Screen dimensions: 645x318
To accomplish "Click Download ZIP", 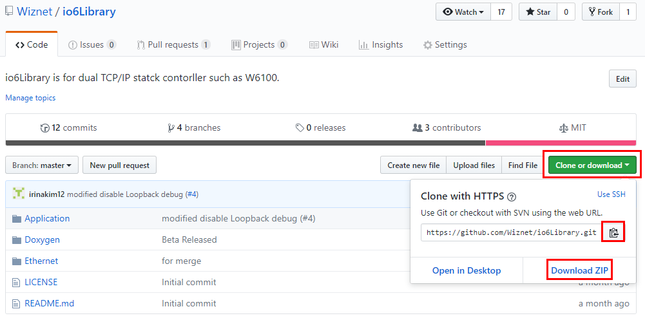I will click(579, 271).
